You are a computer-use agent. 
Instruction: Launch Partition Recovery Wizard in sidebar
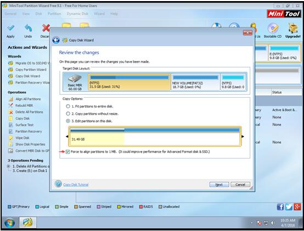(x=29, y=82)
